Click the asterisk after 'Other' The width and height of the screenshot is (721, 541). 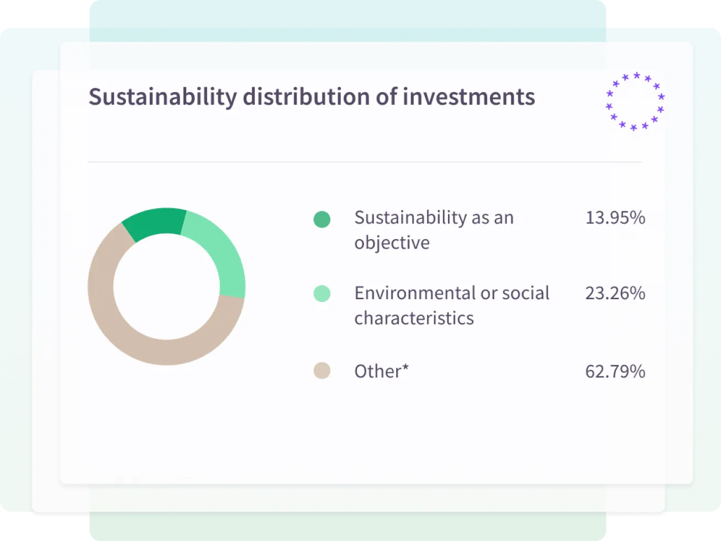406,367
